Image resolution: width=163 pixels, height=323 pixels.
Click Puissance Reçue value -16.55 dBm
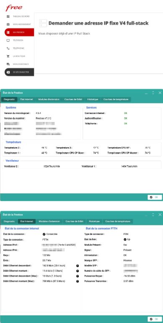(129, 276)
